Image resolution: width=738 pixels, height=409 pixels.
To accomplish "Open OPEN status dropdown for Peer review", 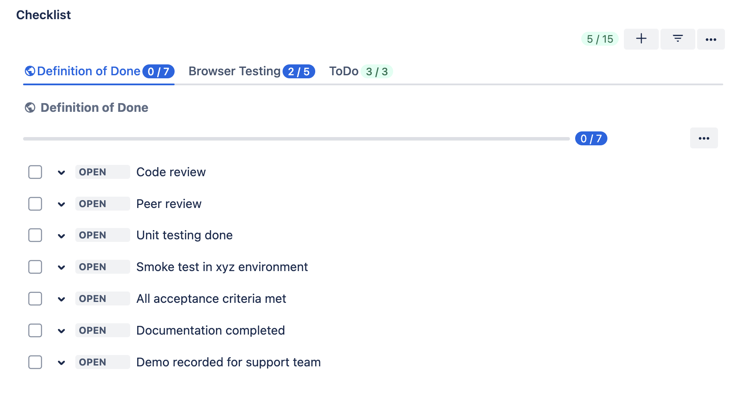I will pyautogui.click(x=102, y=204).
